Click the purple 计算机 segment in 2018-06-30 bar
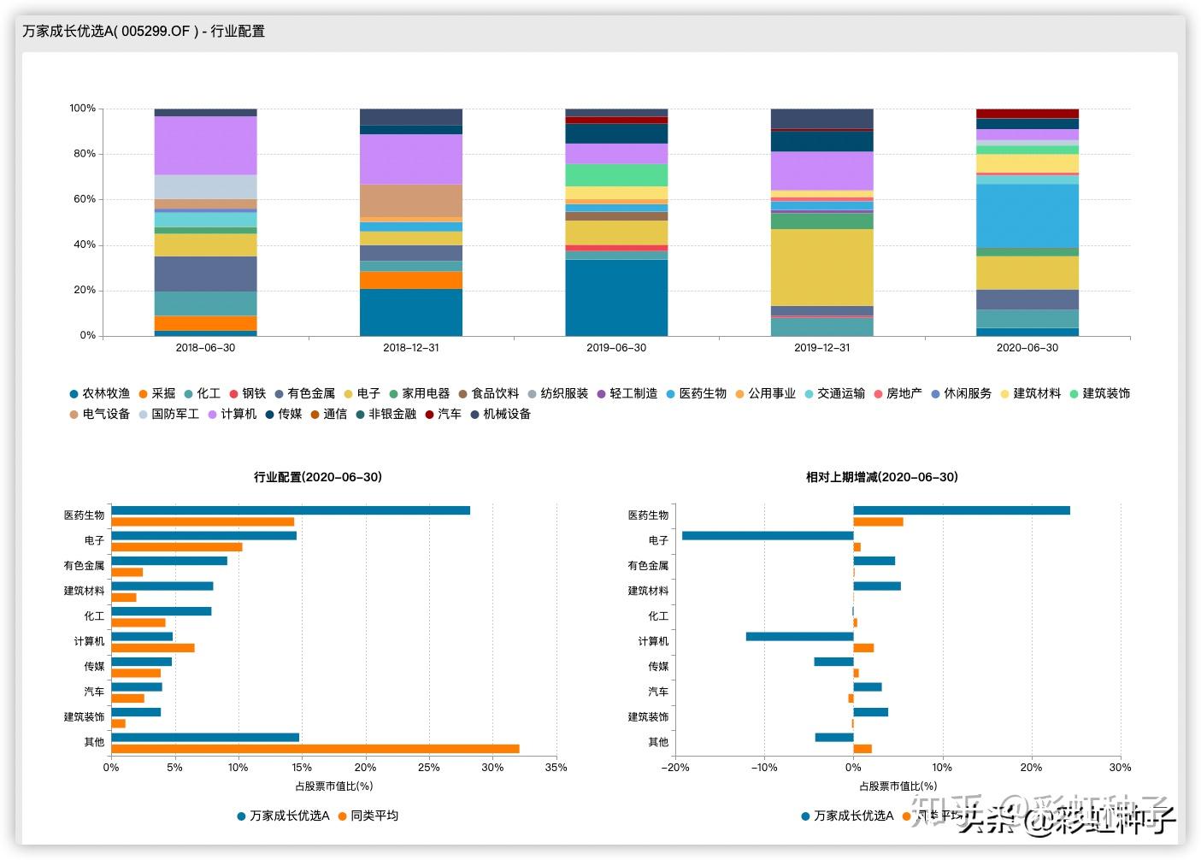This screenshot has height=860, width=1201. [x=205, y=145]
